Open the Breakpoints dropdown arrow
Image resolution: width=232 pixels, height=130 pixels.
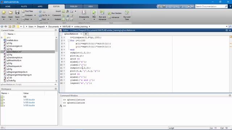84,19
